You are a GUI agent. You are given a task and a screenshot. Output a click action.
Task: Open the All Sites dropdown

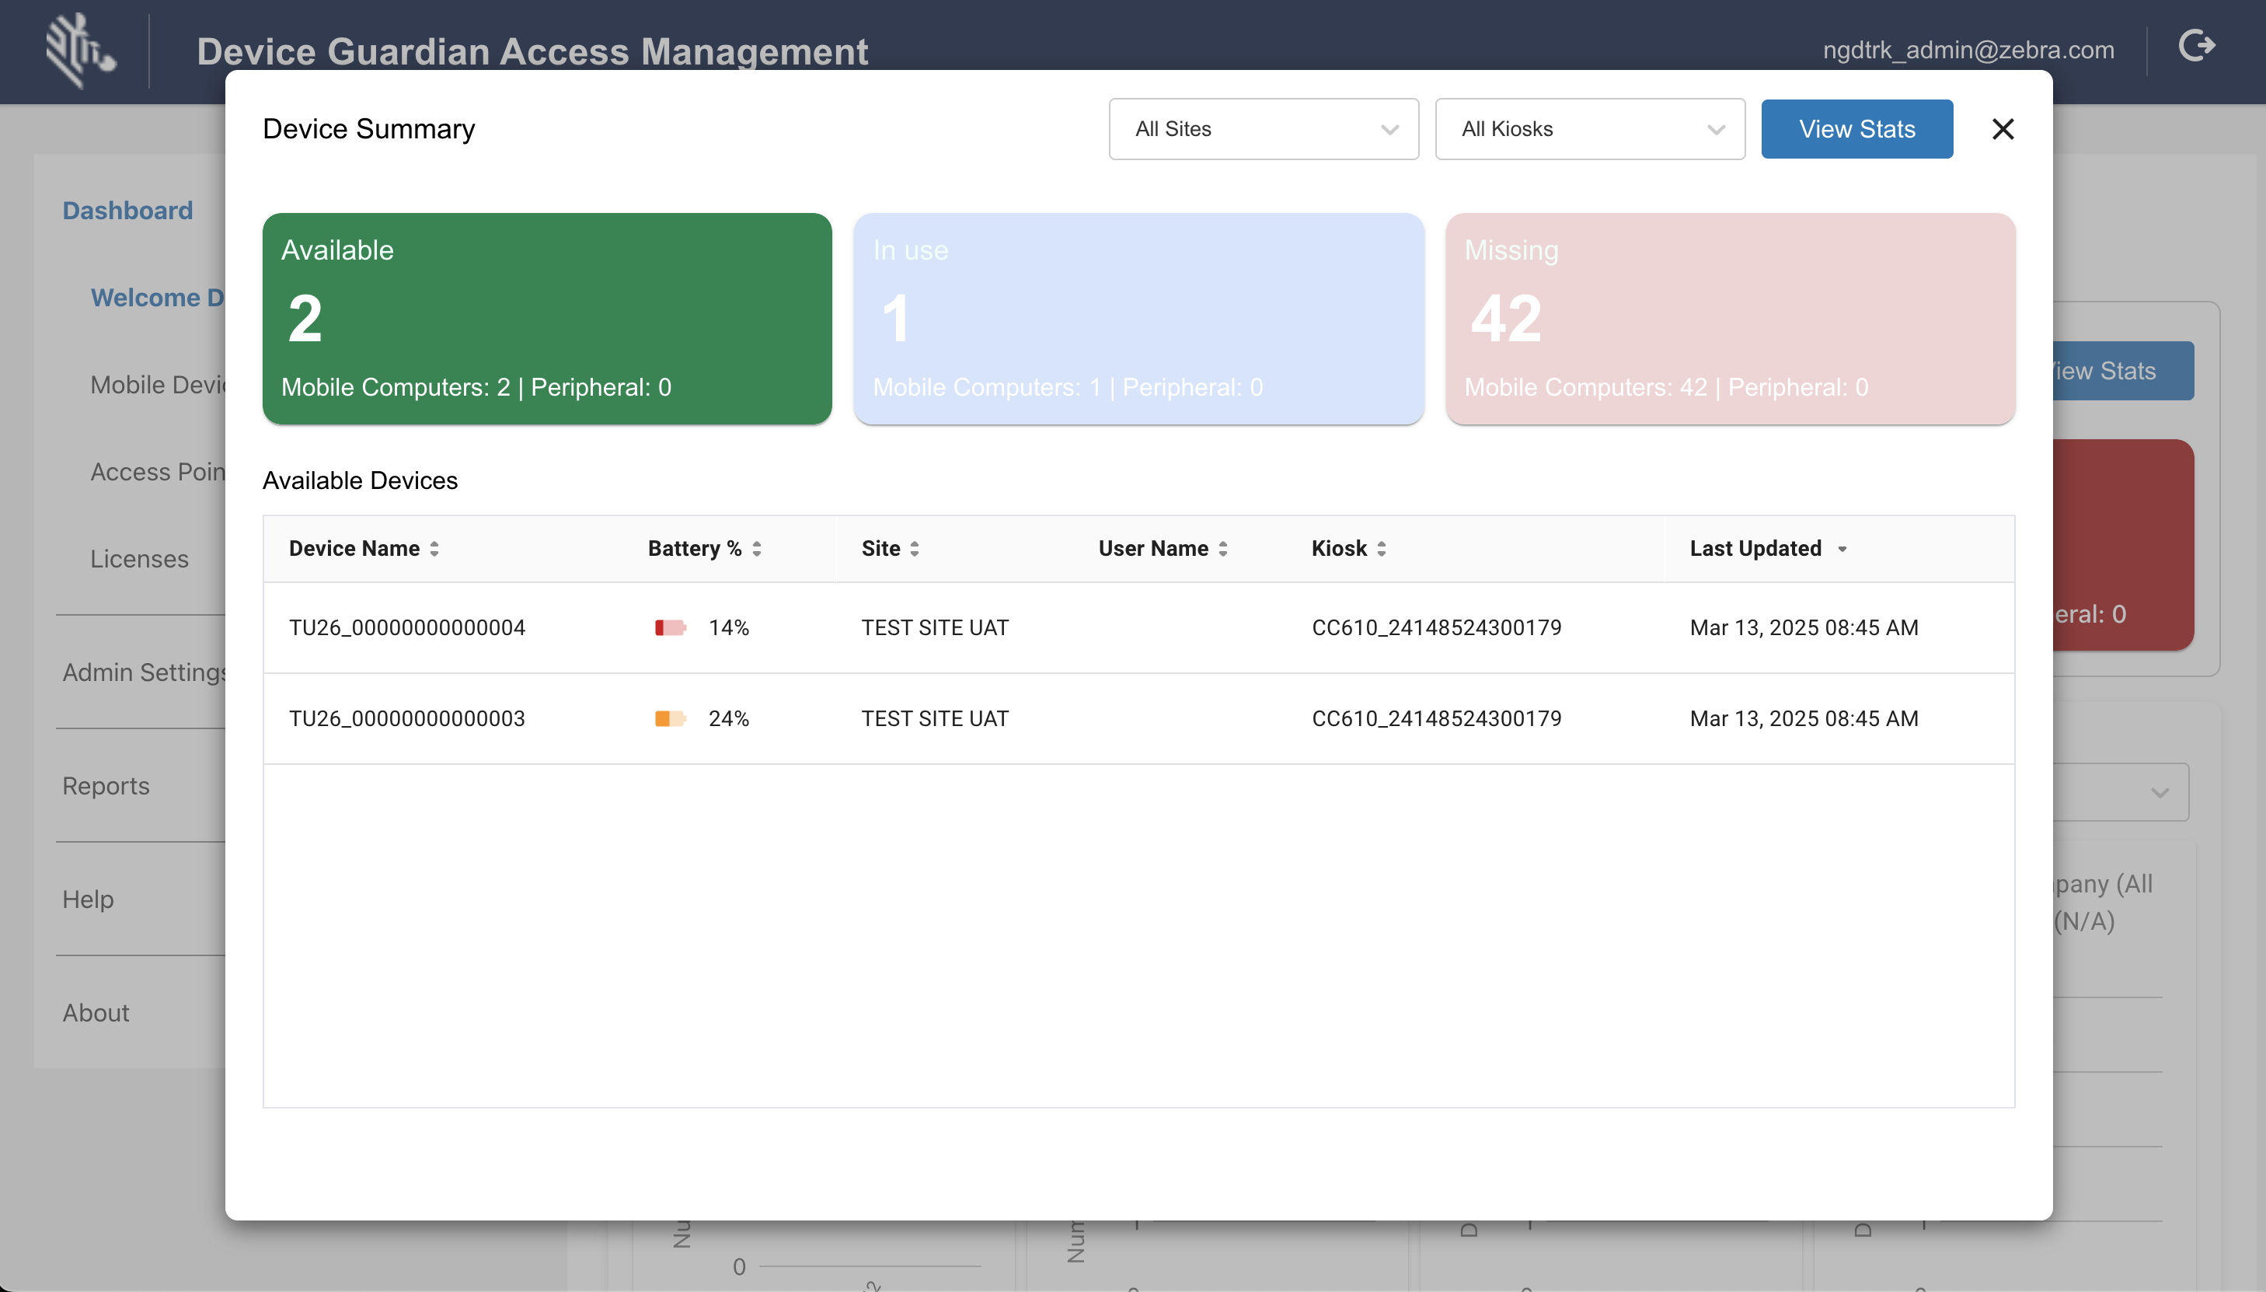(x=1263, y=130)
